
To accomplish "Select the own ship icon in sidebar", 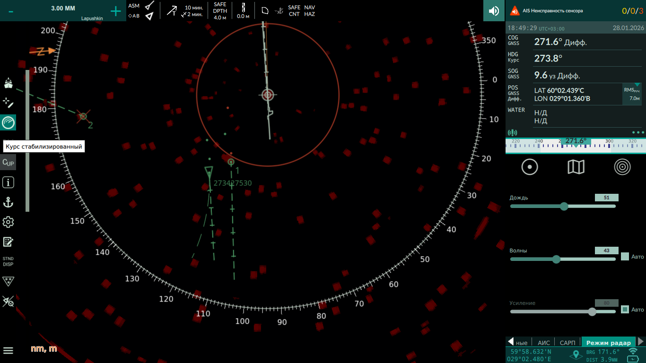I will click(8, 83).
